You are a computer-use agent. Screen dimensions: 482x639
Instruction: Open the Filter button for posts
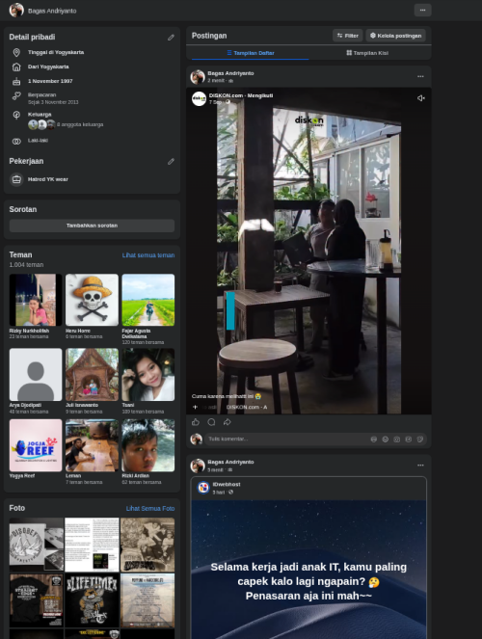click(348, 36)
